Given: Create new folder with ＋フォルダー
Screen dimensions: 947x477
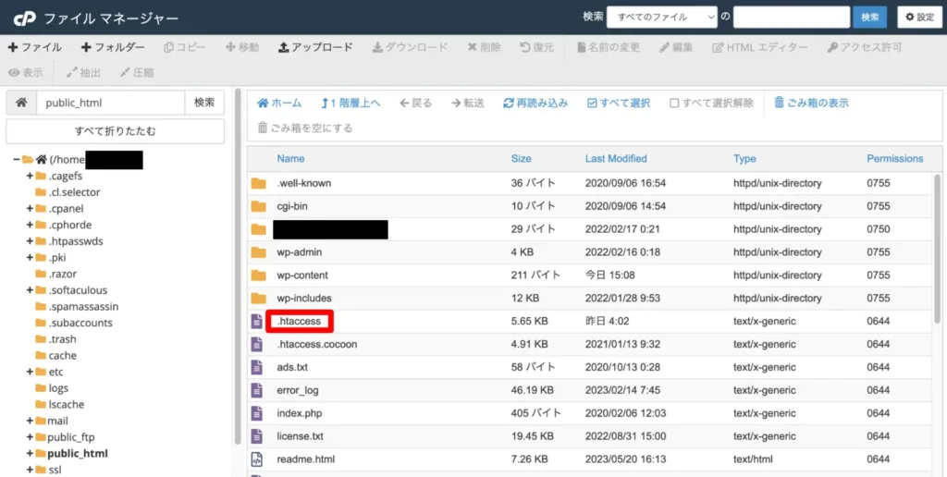Looking at the screenshot, I should pyautogui.click(x=113, y=47).
